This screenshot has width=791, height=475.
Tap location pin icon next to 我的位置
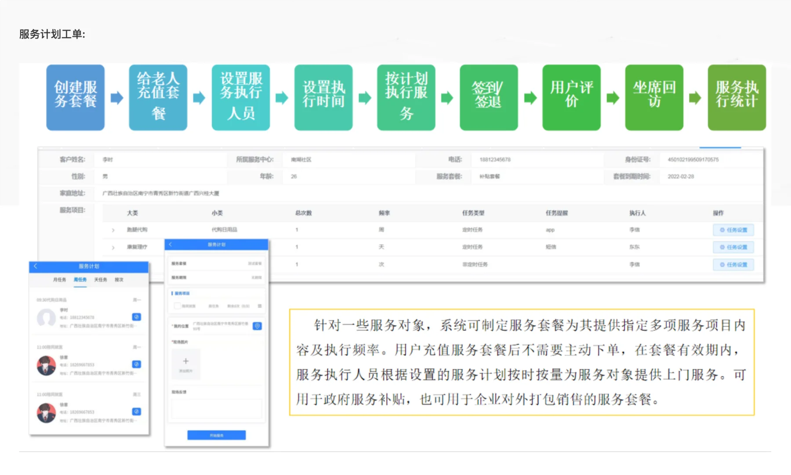pyautogui.click(x=258, y=326)
